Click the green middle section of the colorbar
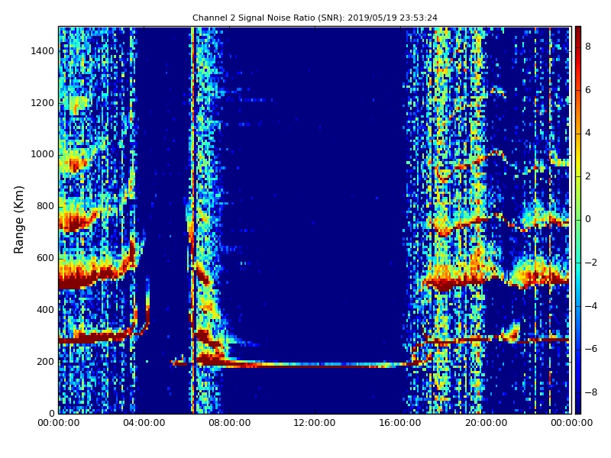The image size is (611, 458). coord(578,220)
